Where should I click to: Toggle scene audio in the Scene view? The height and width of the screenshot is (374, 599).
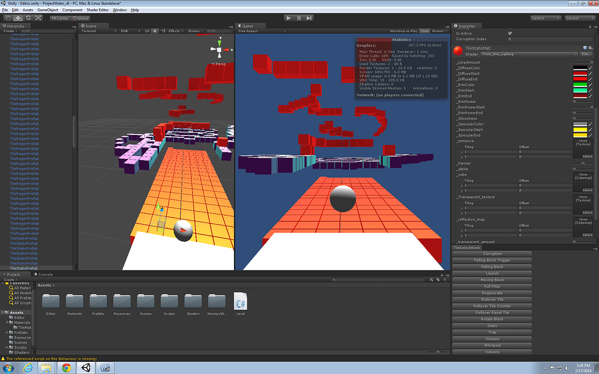tap(164, 30)
